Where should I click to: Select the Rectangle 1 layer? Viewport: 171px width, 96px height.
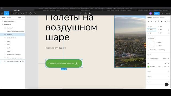click(13, 35)
